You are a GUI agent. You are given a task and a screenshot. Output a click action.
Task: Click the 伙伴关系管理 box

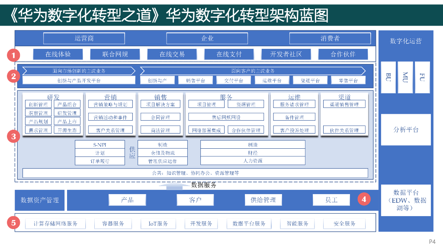344,130
